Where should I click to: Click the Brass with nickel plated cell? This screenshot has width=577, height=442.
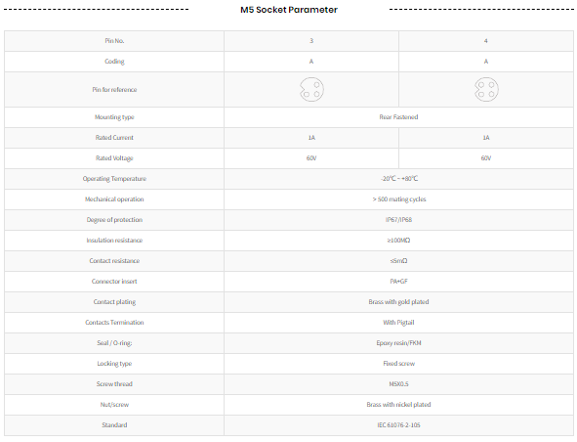(398, 405)
